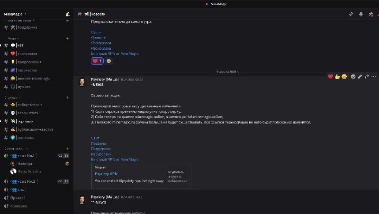Open the мемная-minemagic channel
Image resolution: width=379 pixels, height=214 pixels.
pos(36,79)
